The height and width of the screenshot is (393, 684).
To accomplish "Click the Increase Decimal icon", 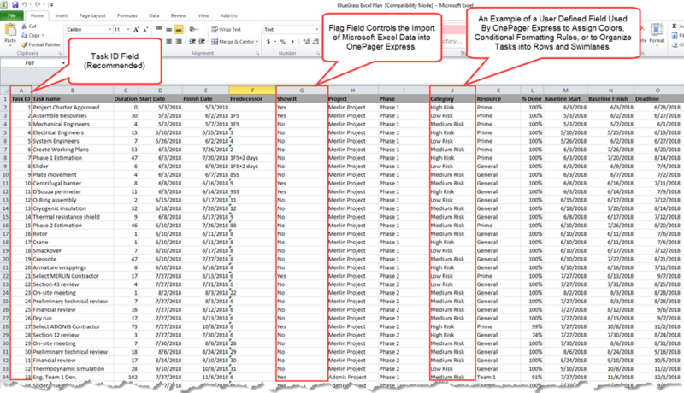I will tap(306, 42).
